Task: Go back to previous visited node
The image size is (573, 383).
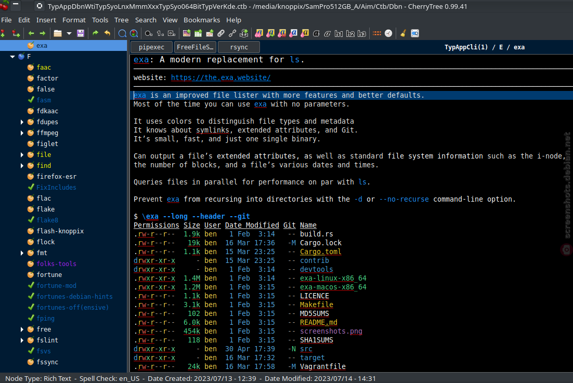Action: pos(31,33)
